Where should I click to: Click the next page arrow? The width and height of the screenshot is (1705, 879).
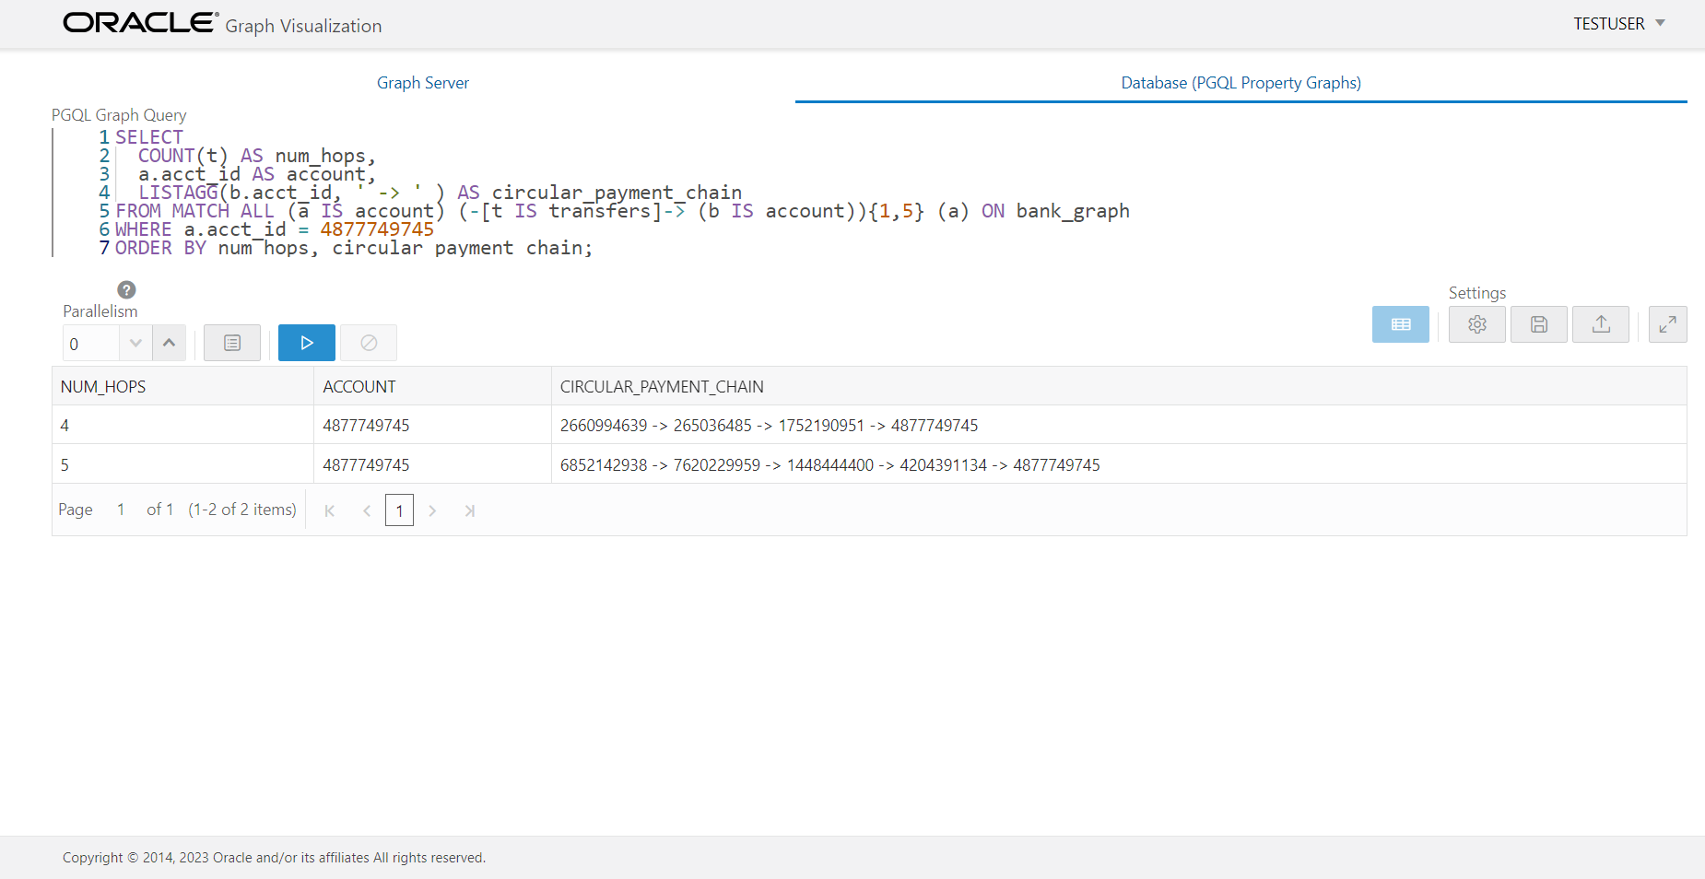[432, 510]
